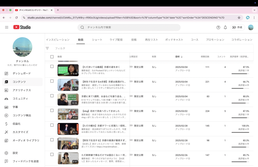Click the YouTube Studio logo

[22, 27]
